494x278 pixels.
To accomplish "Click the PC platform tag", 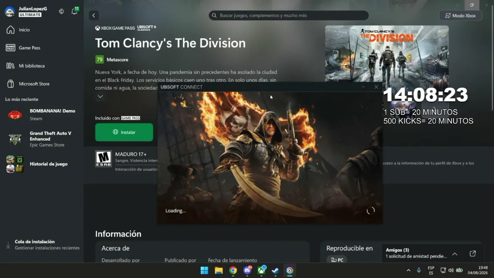I will 337,260.
